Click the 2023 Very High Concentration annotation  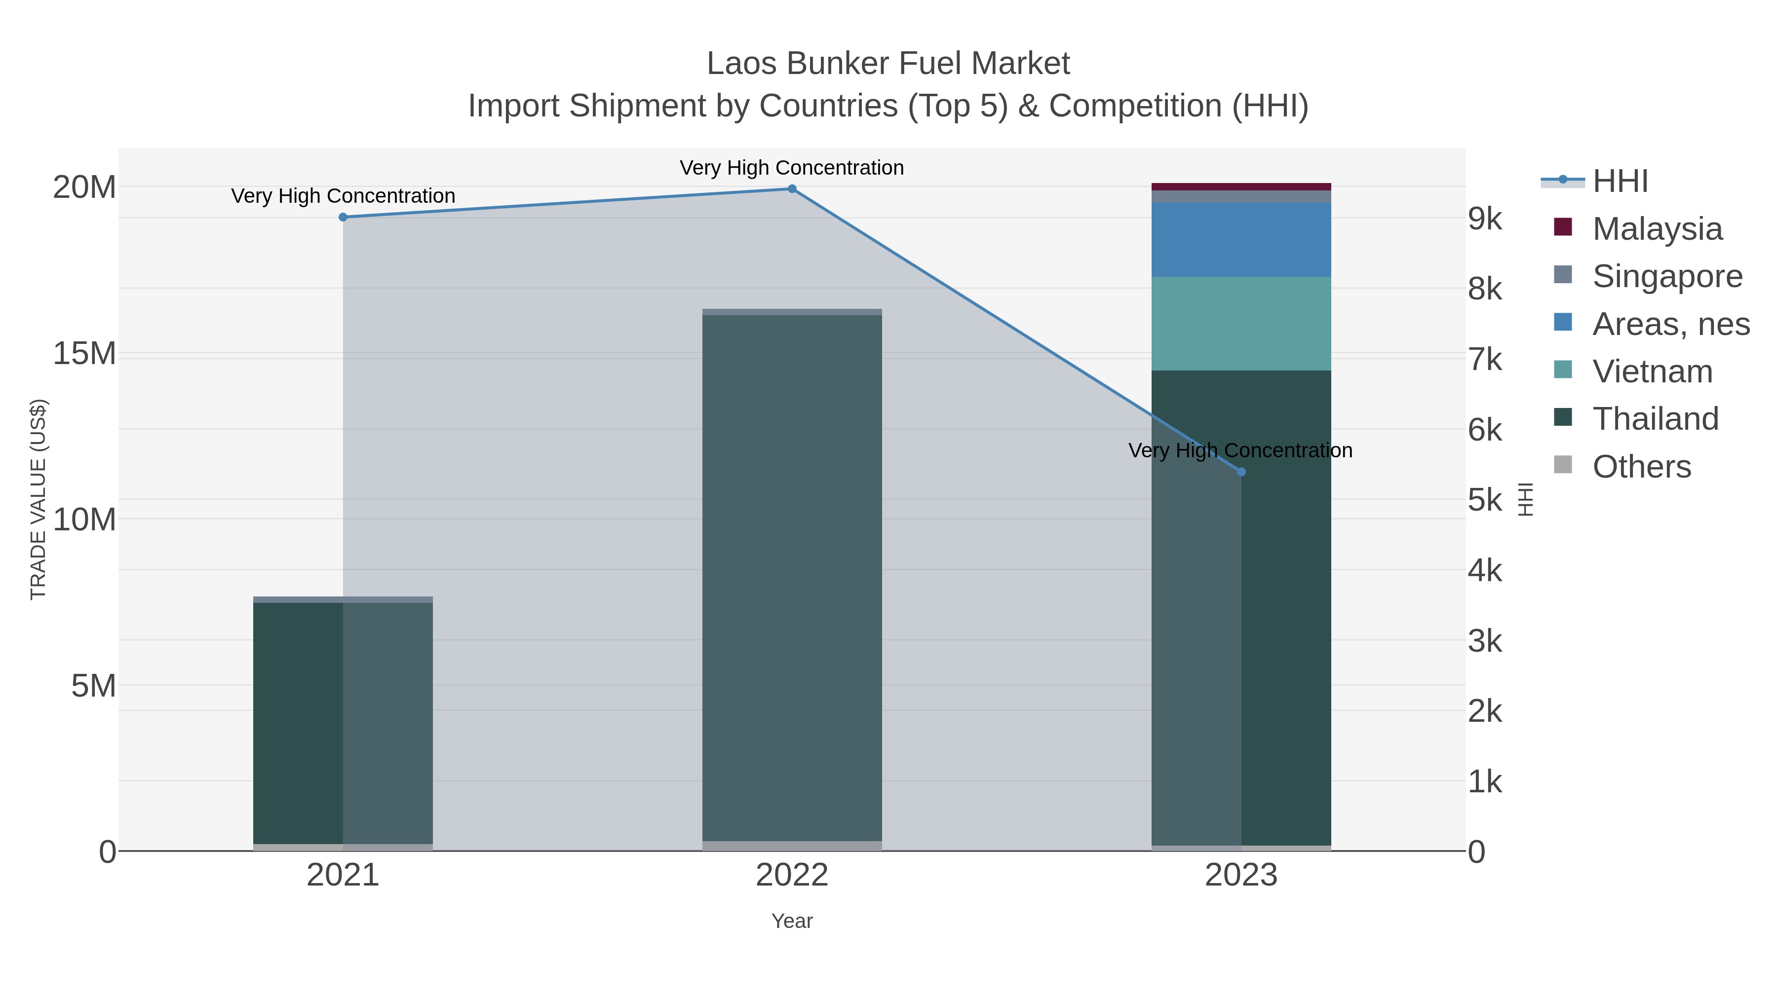[1240, 451]
